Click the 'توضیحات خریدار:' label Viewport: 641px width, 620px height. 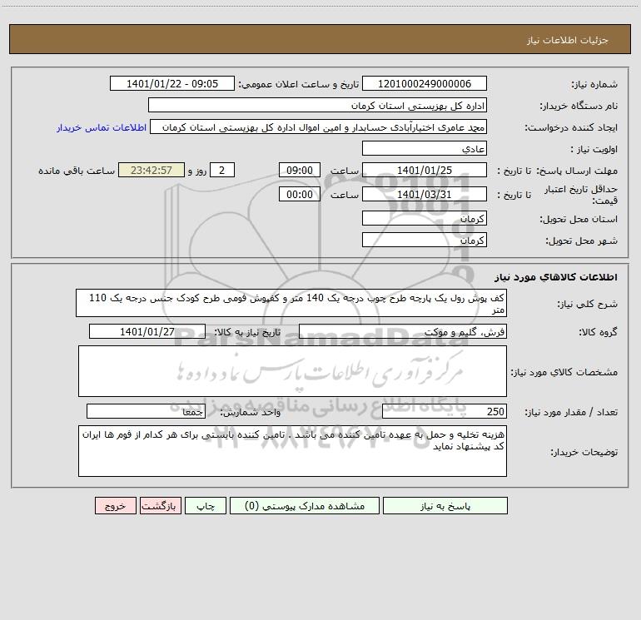coord(584,452)
